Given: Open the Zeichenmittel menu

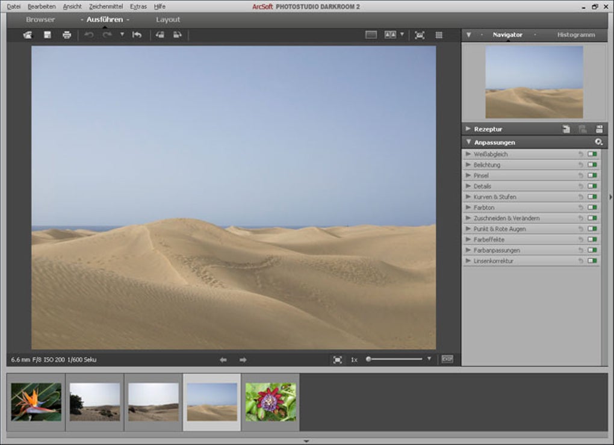Looking at the screenshot, I should (105, 6).
